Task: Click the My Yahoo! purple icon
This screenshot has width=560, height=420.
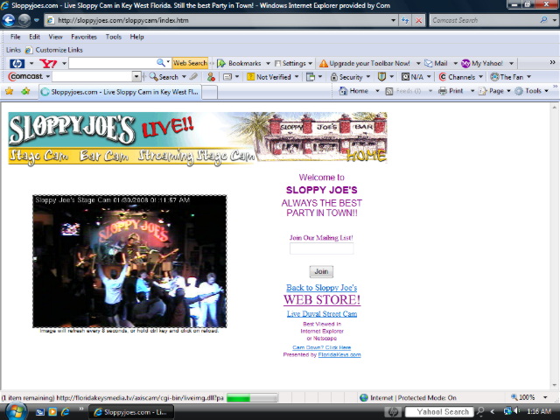Action: tap(465, 64)
